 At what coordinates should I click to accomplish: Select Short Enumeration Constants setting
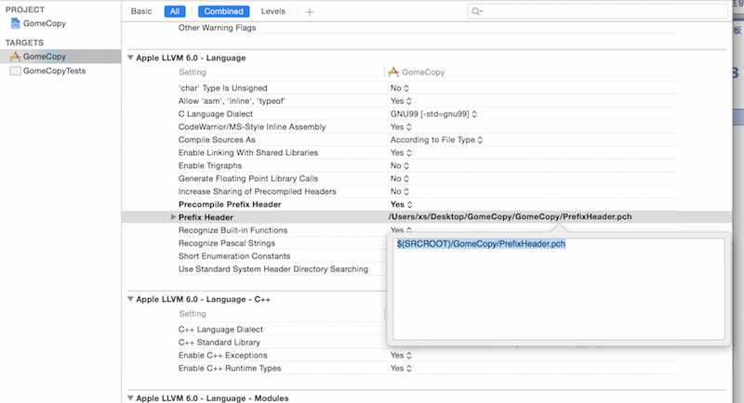234,256
